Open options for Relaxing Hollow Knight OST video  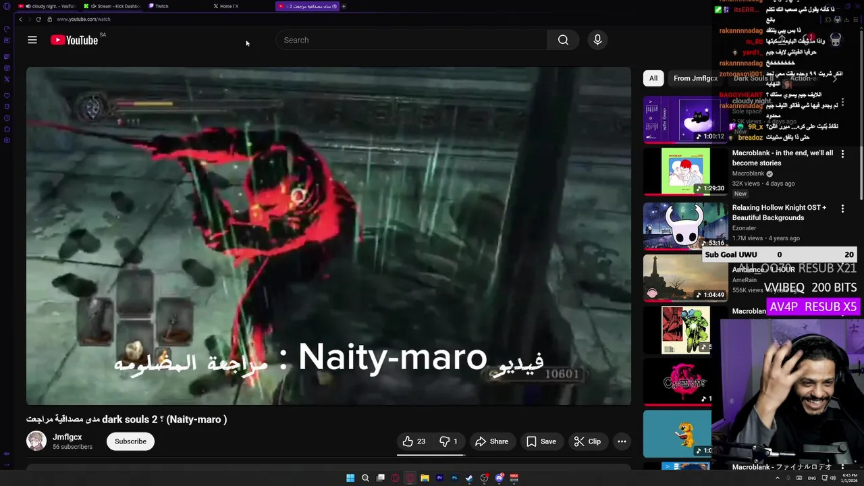tap(842, 209)
